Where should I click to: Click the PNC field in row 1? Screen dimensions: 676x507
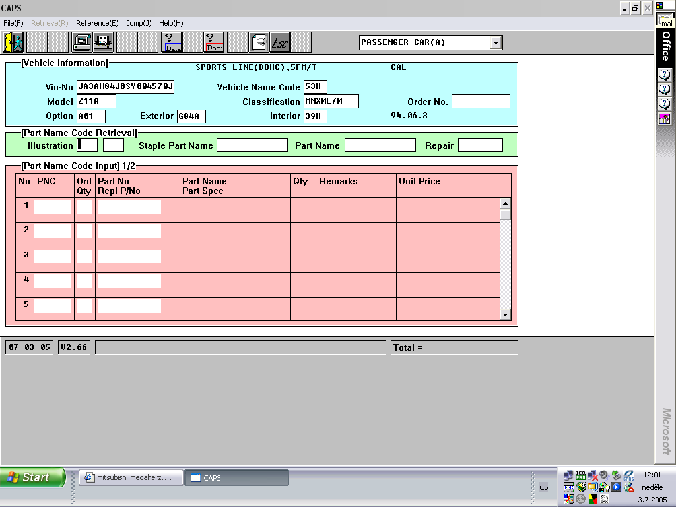click(x=53, y=207)
